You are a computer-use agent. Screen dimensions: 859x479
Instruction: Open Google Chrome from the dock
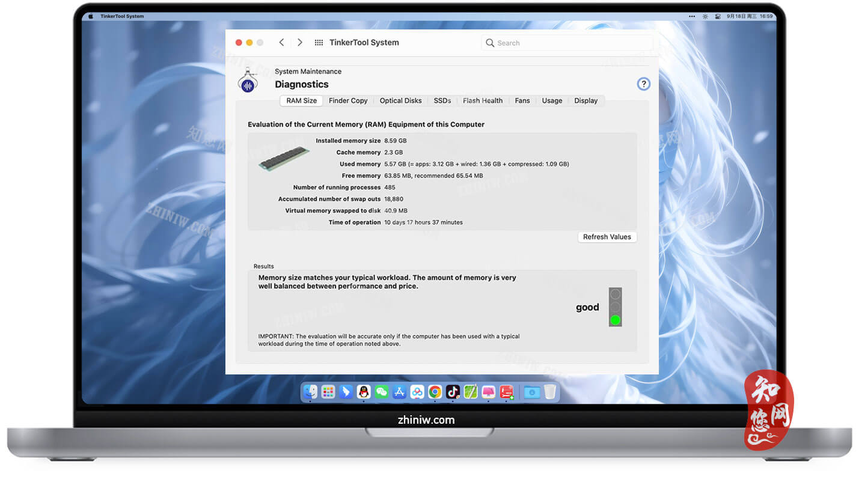pyautogui.click(x=435, y=392)
